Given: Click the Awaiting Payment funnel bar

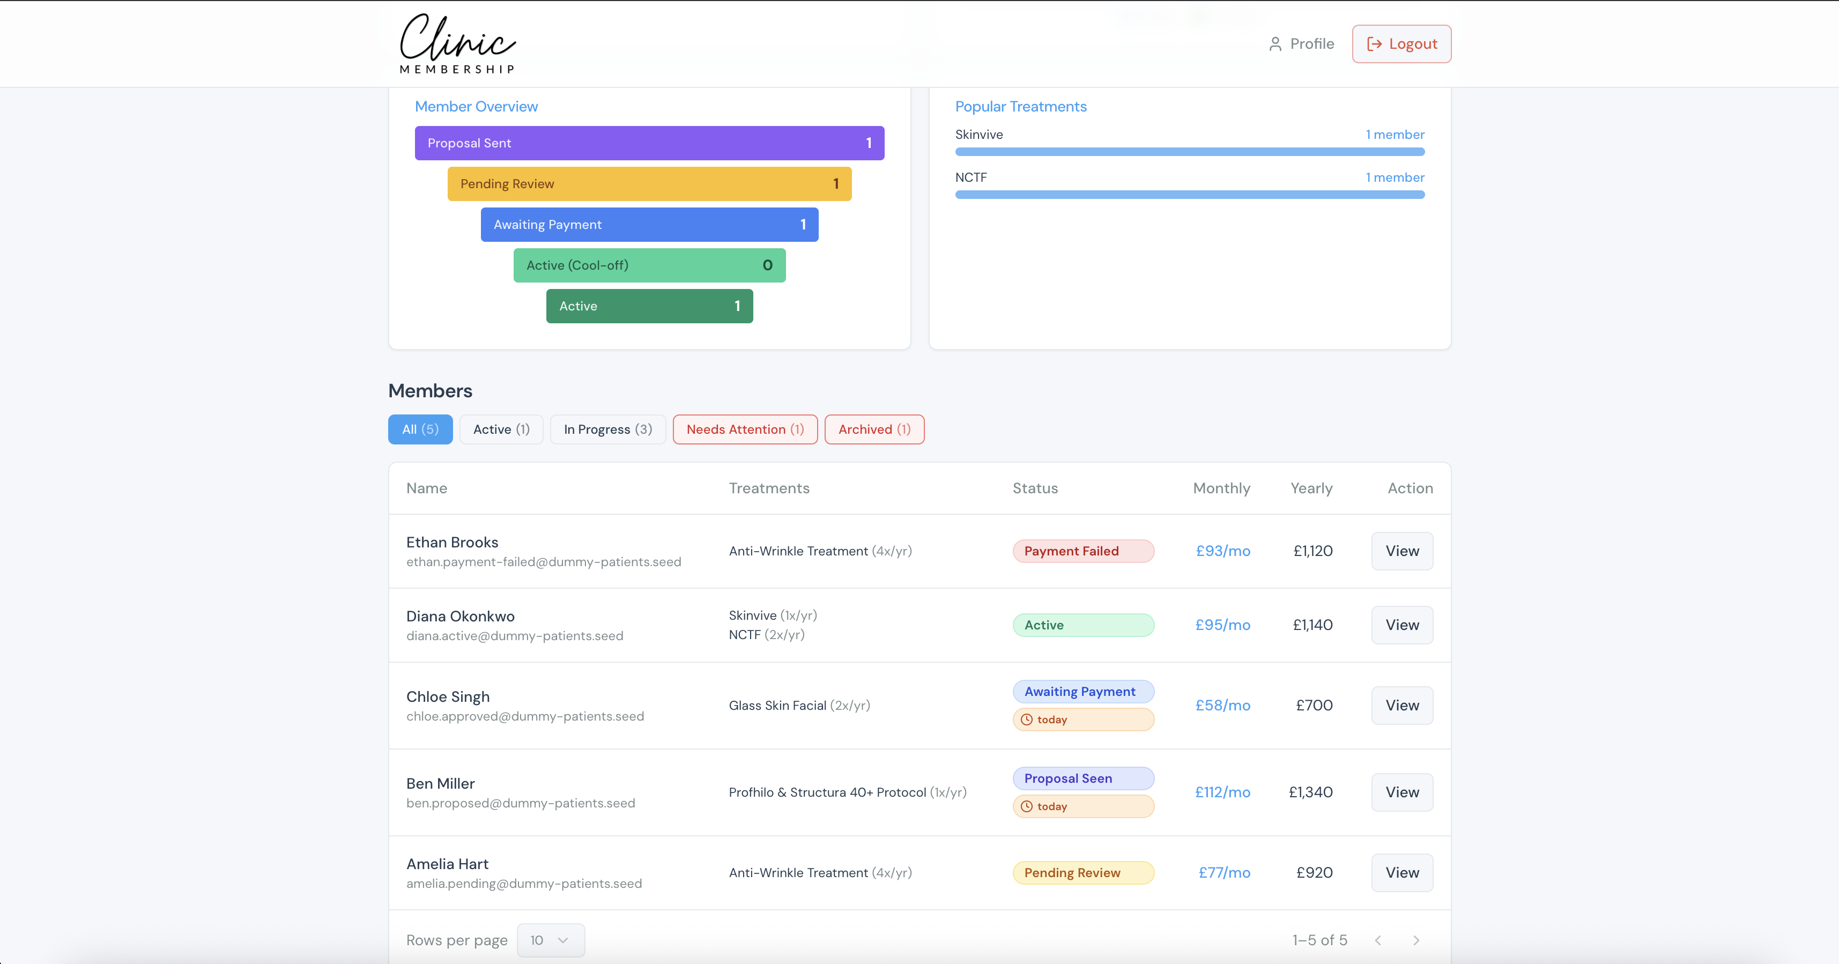Looking at the screenshot, I should tap(649, 224).
